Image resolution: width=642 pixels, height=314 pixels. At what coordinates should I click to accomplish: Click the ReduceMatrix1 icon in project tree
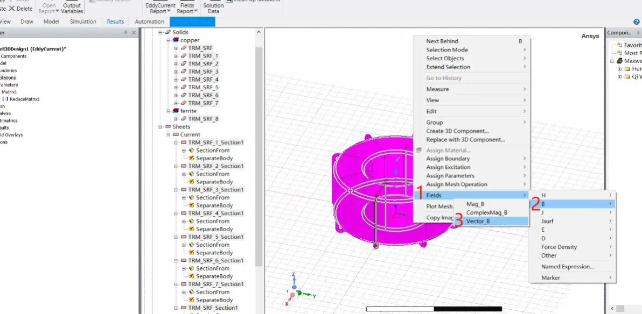point(5,99)
